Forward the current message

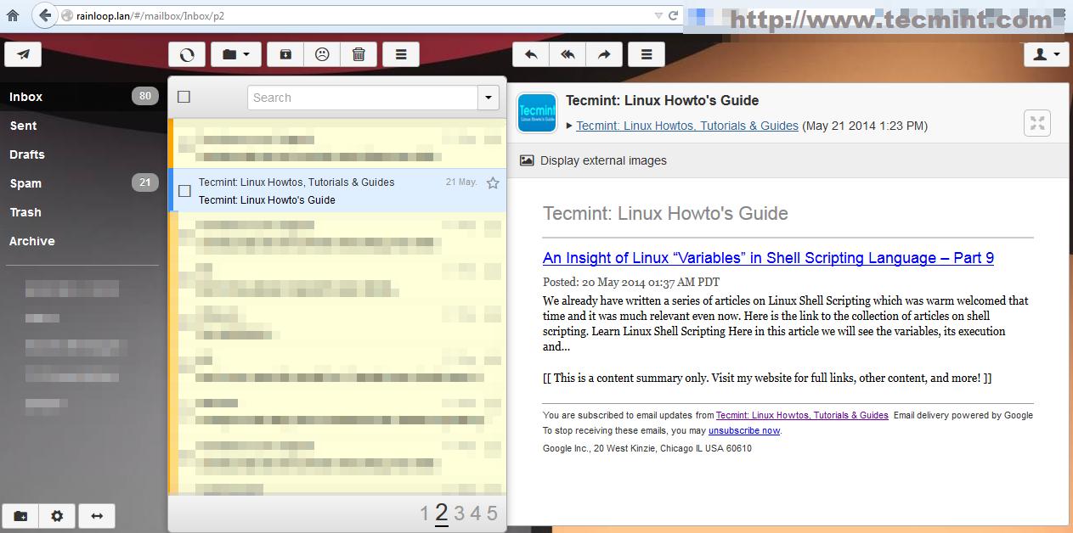(x=604, y=53)
